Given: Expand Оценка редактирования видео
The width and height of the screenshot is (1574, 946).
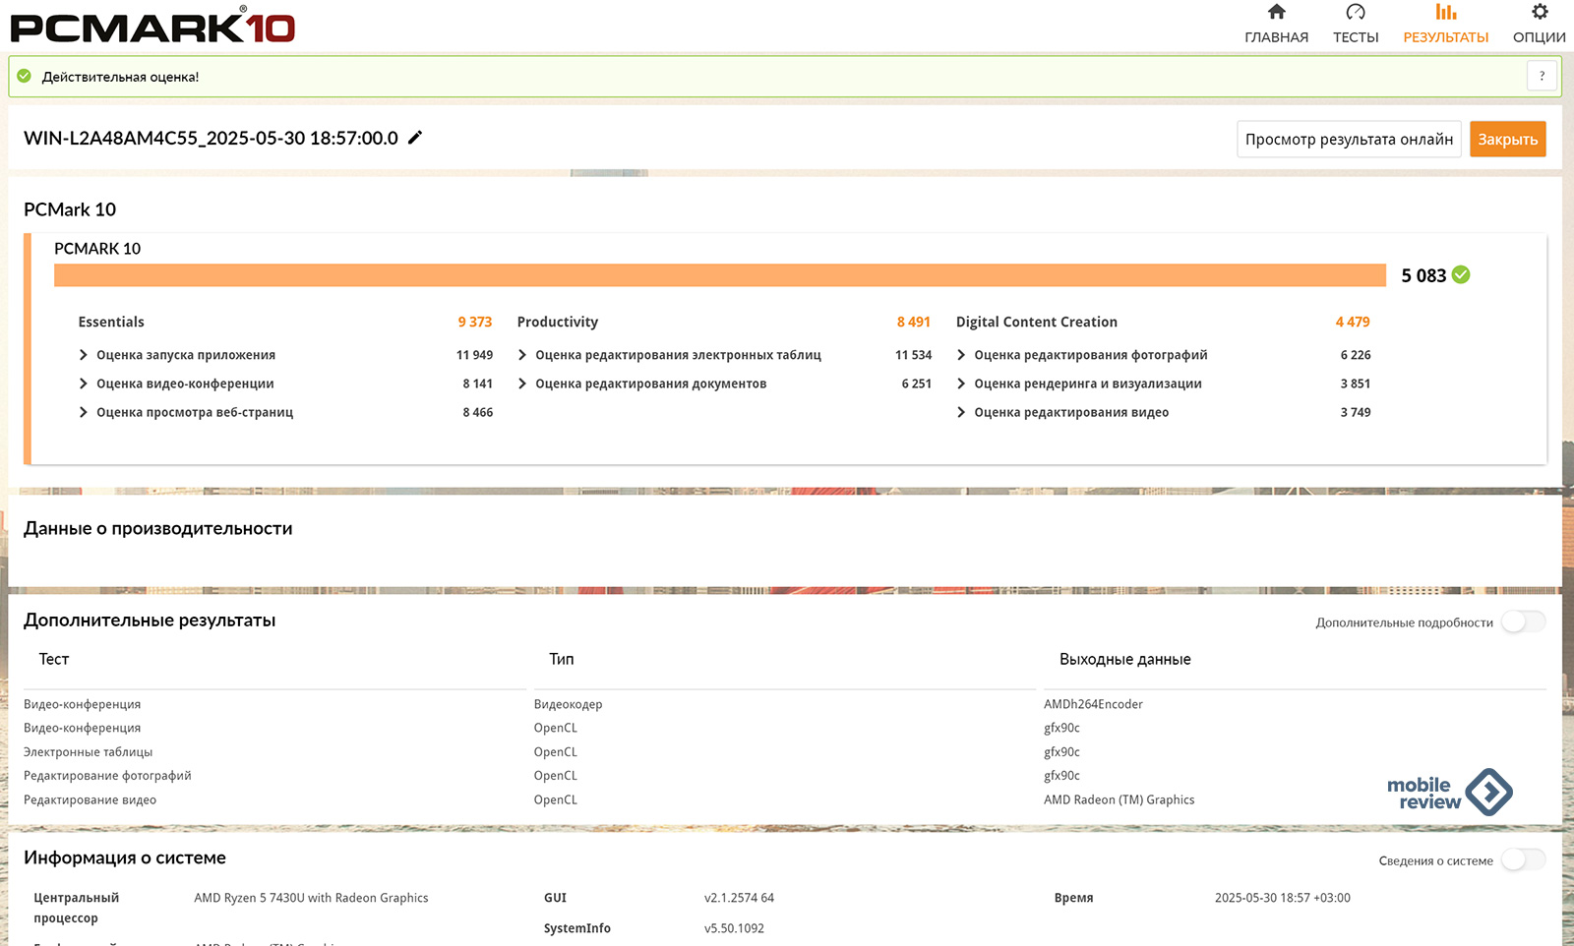Looking at the screenshot, I should tap(961, 412).
